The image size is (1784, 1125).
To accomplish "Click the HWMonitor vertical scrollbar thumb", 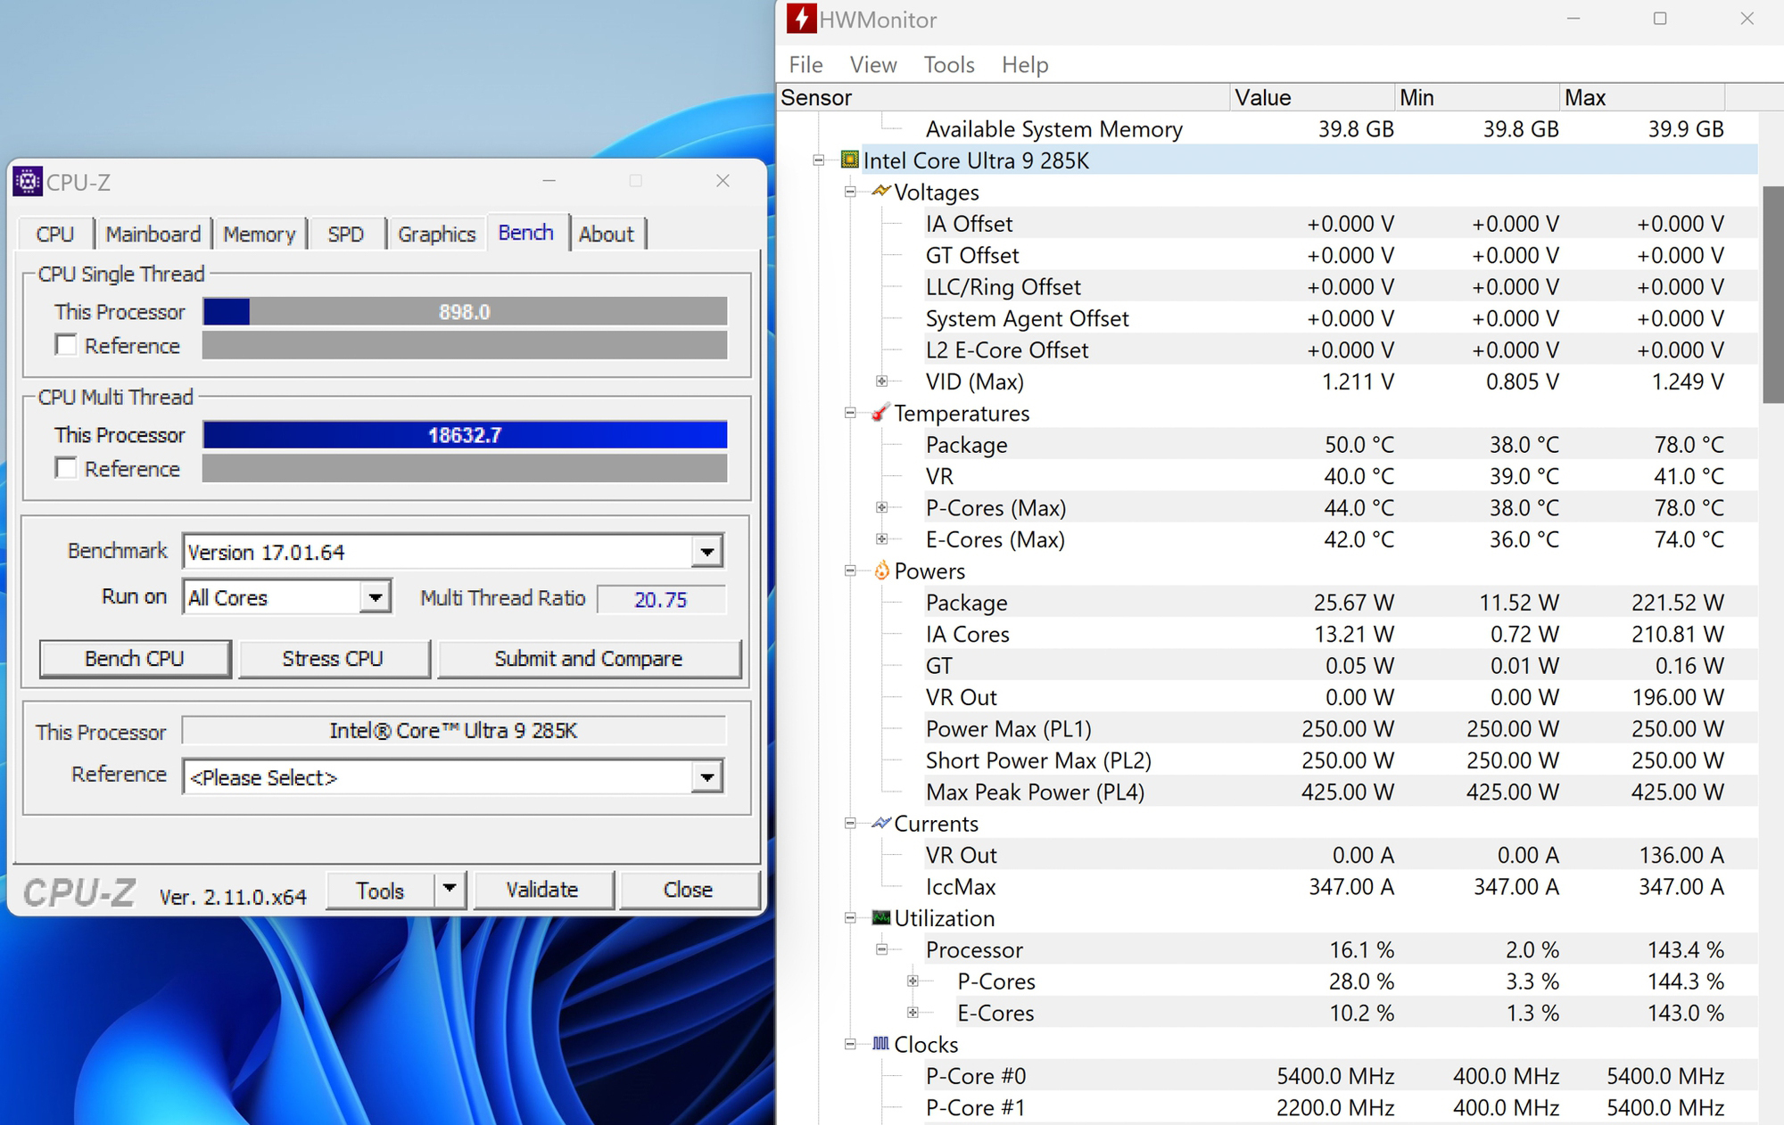I will 1773,294.
